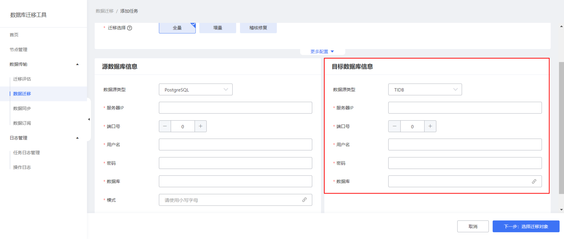Open 任务日志管理 in the sidebar

pos(26,153)
